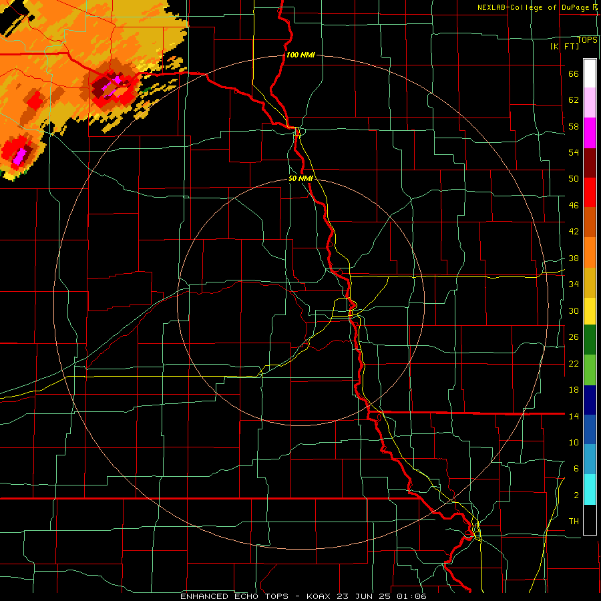Click the legend value '30'

tap(574, 311)
